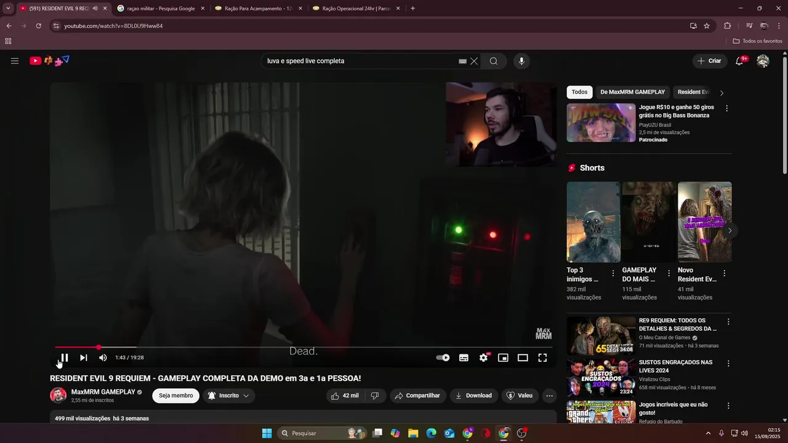Viewport: 788px width, 443px height.
Task: Open Windows Start menu
Action: [267, 433]
